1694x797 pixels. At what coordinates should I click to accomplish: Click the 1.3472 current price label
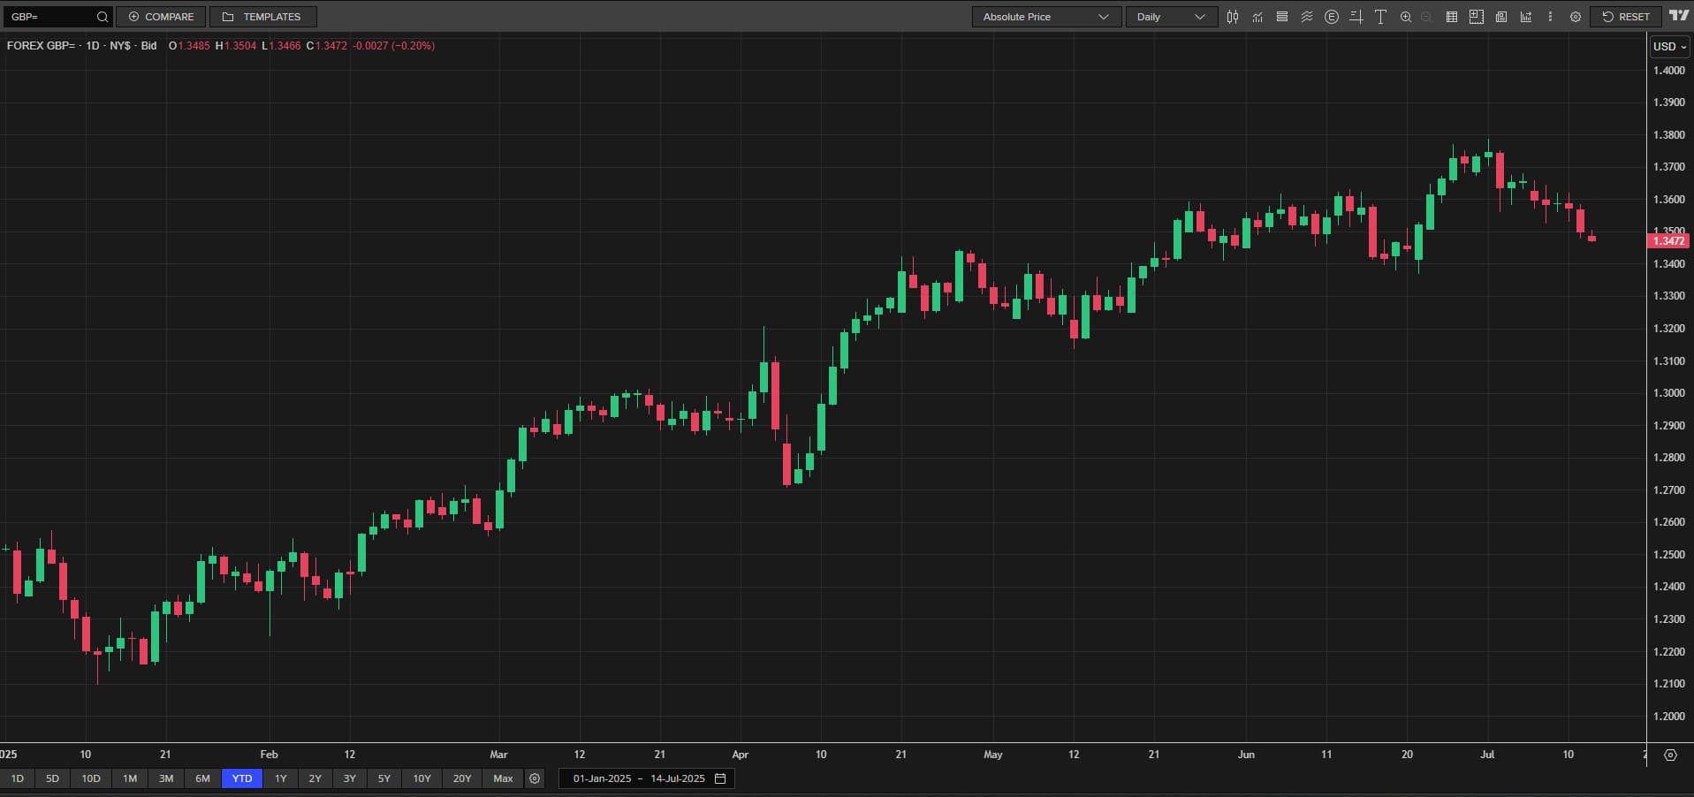tap(1669, 240)
